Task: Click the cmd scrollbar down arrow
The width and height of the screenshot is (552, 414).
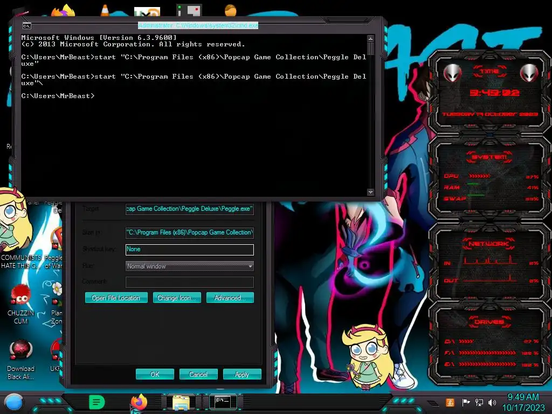Action: click(370, 192)
